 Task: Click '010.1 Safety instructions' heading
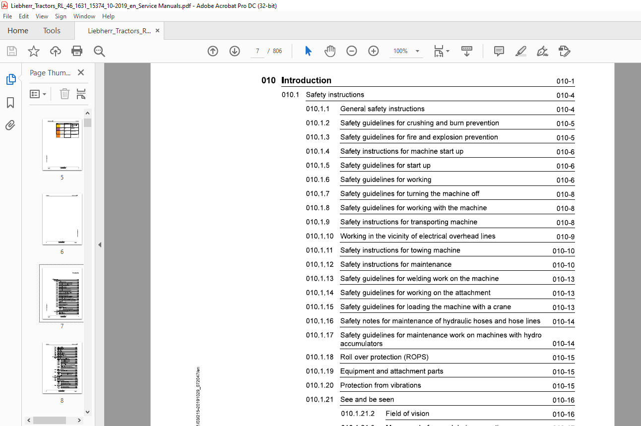pos(323,95)
